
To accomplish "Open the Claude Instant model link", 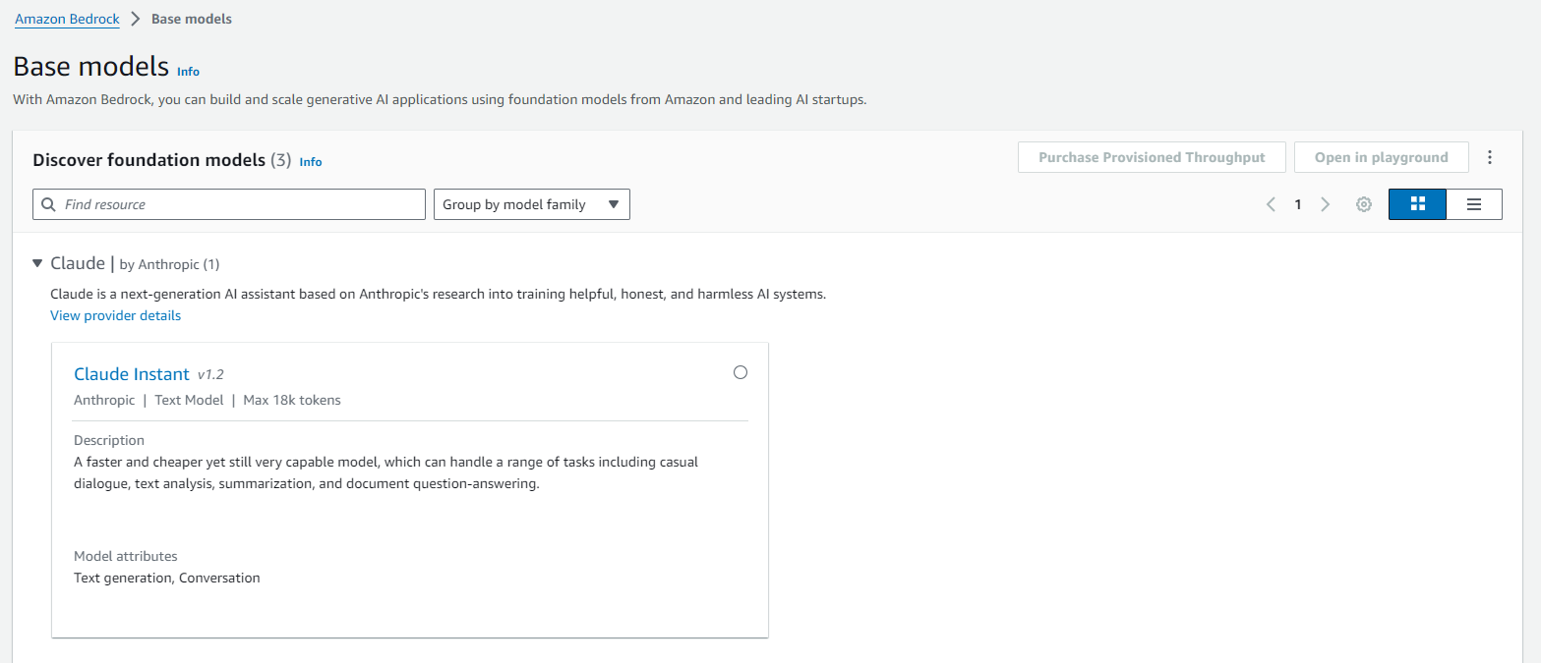I will pyautogui.click(x=132, y=374).
